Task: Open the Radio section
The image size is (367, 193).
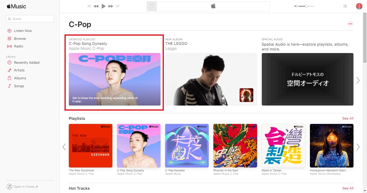Action: click(x=18, y=46)
